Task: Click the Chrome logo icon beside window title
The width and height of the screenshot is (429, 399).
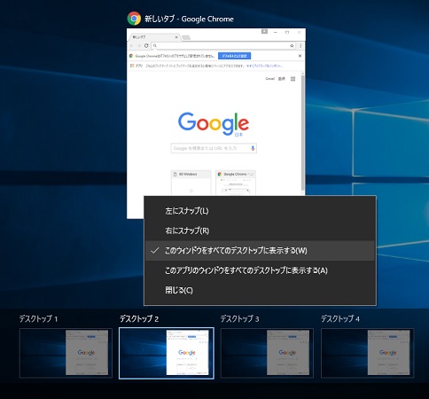Action: [x=134, y=19]
